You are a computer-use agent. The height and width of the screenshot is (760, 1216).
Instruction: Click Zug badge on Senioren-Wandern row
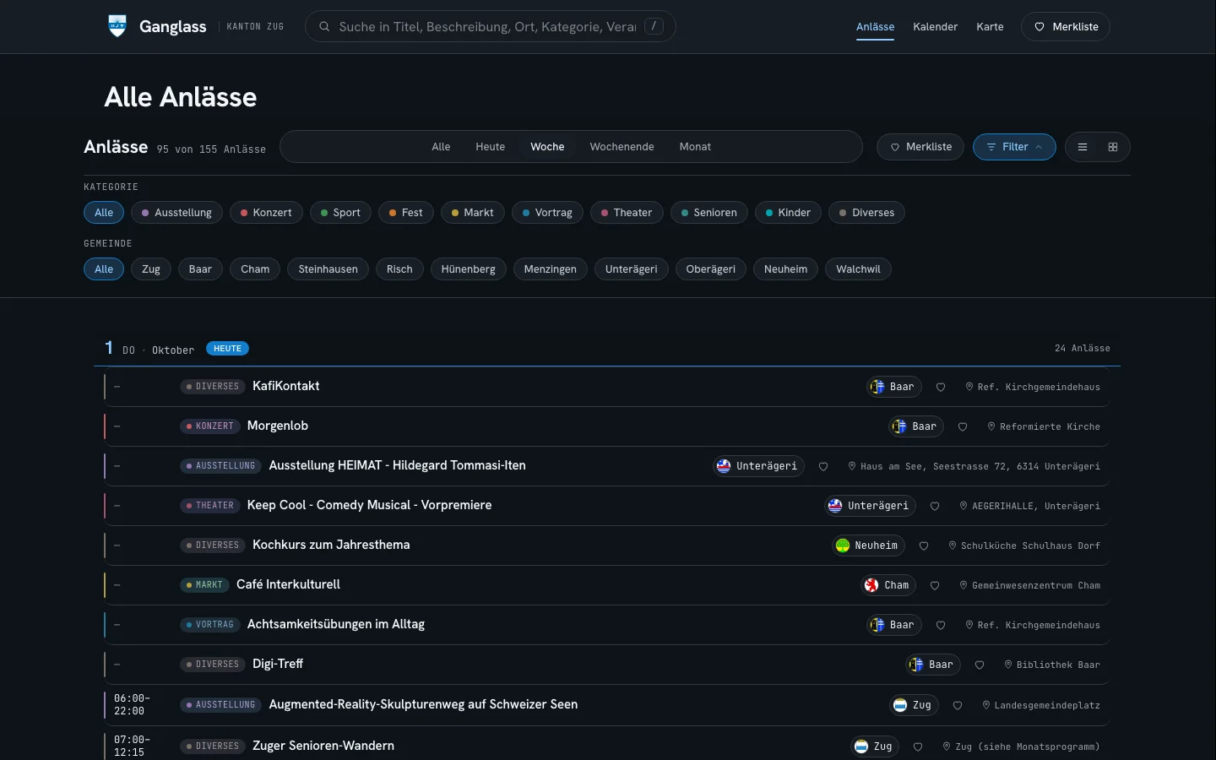[x=875, y=746]
